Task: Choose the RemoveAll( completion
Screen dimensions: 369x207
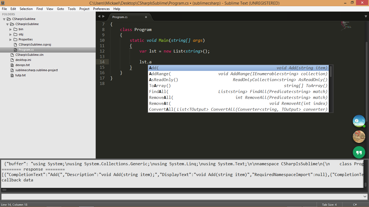Action: pos(238,98)
